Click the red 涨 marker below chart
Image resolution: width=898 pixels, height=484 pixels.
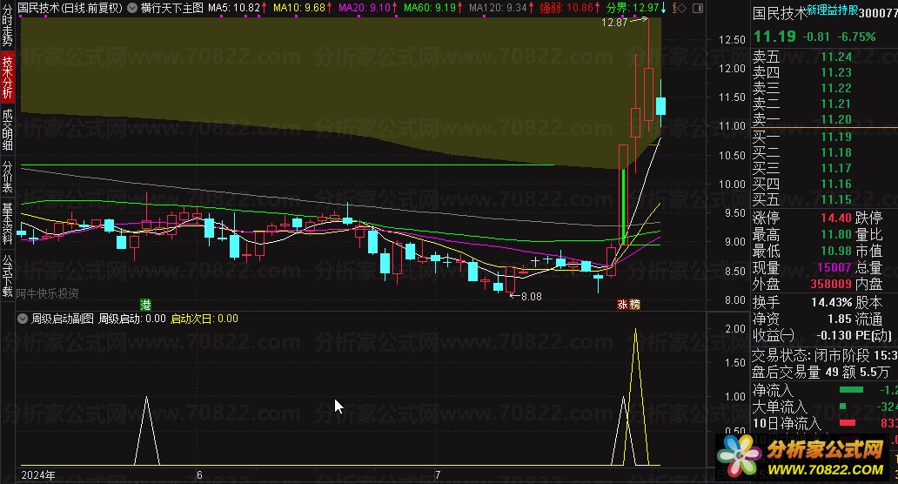[622, 304]
